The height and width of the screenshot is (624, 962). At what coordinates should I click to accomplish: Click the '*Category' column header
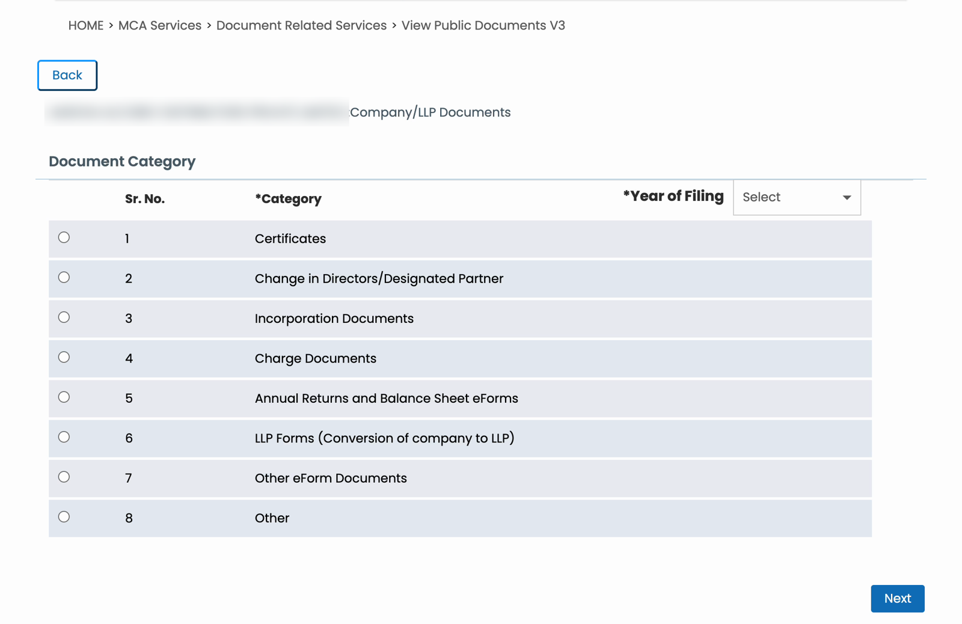click(288, 199)
